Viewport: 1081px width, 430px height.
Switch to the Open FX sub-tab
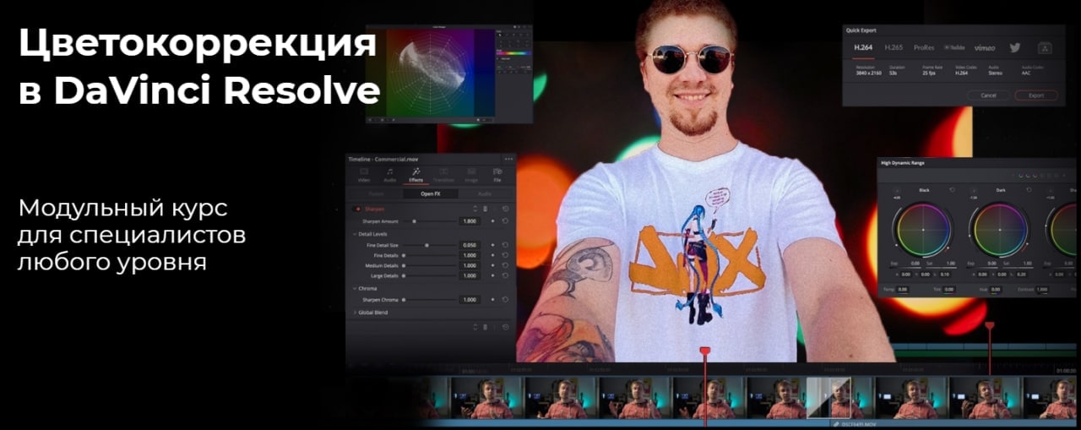(x=431, y=193)
